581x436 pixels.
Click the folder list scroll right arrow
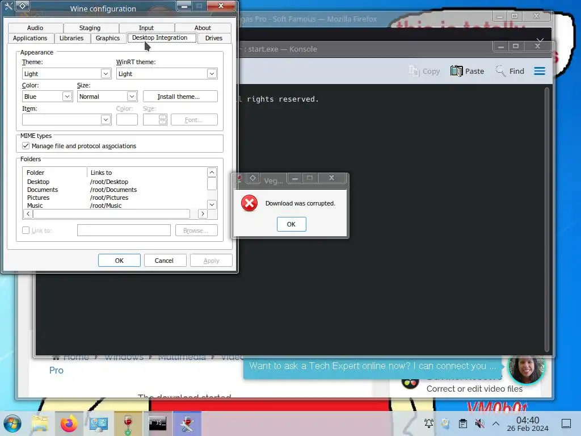(x=203, y=213)
